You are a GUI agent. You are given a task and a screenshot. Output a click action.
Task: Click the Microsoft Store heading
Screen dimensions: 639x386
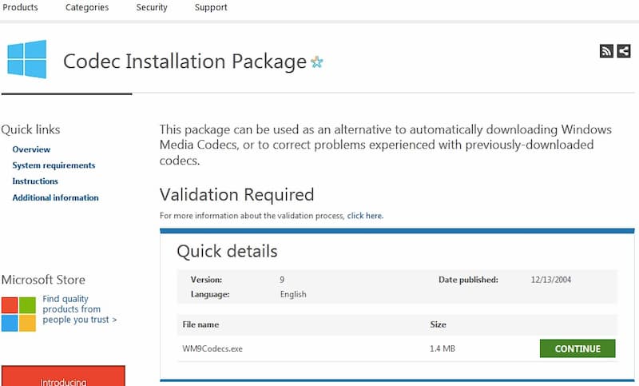pyautogui.click(x=43, y=280)
